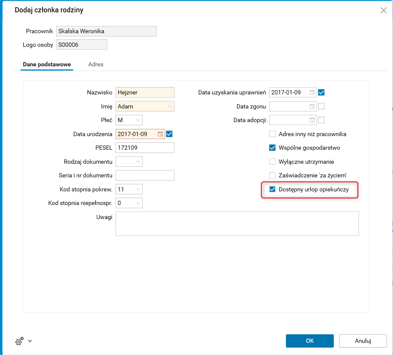Switch to the Adres tab
The height and width of the screenshot is (356, 393).
click(96, 64)
